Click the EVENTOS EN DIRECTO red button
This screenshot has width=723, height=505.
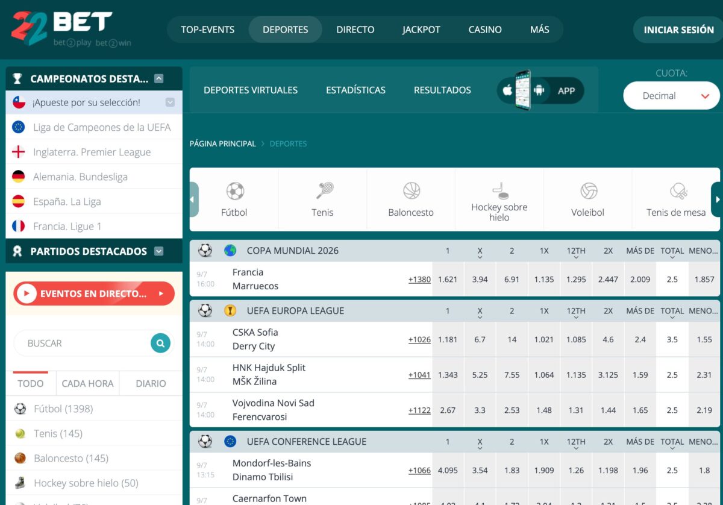(x=94, y=294)
